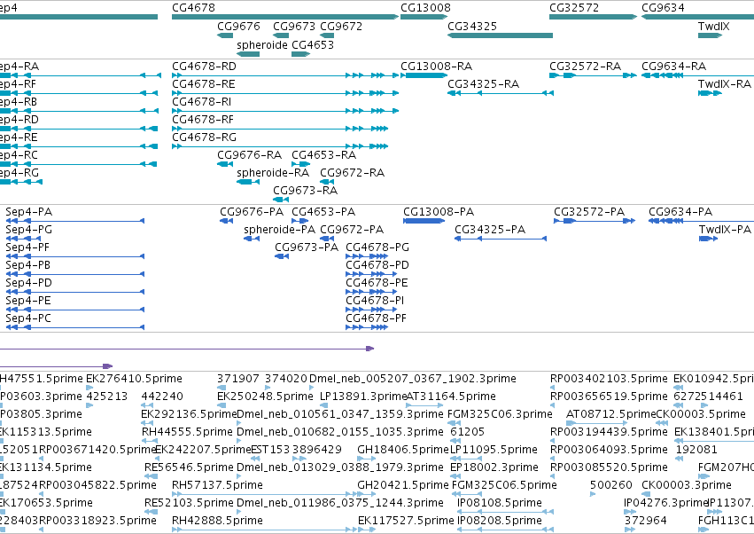Select EST EK276410.5prime
The image size is (754, 534).
(134, 379)
